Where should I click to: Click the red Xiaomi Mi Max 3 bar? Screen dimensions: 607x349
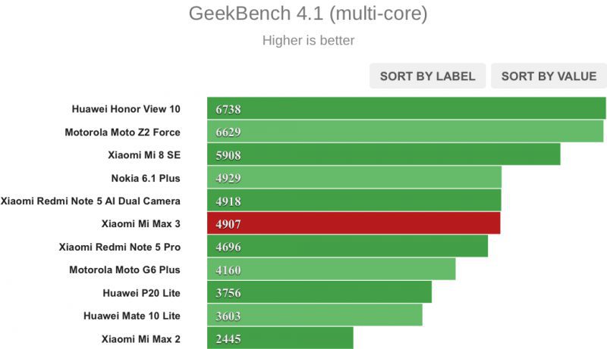[x=353, y=223]
